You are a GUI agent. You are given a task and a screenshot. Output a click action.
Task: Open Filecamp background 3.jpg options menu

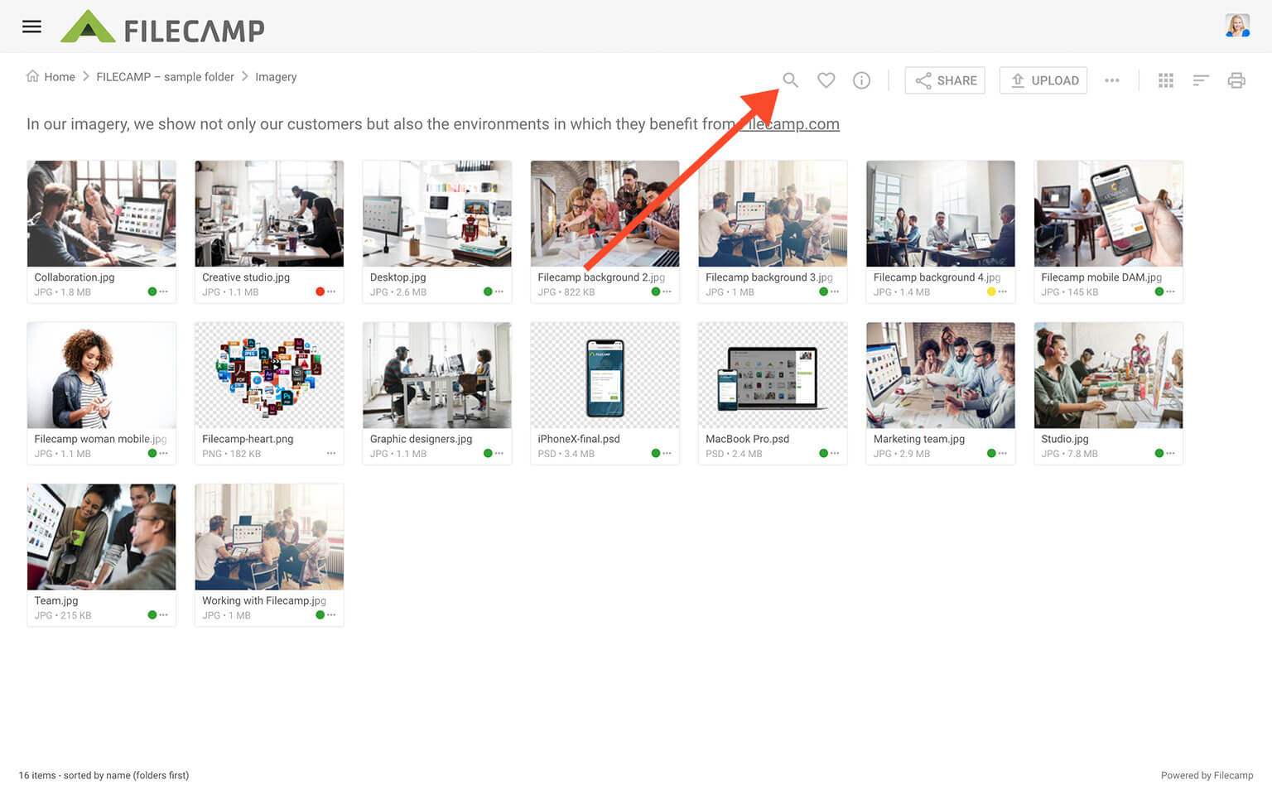[835, 291]
